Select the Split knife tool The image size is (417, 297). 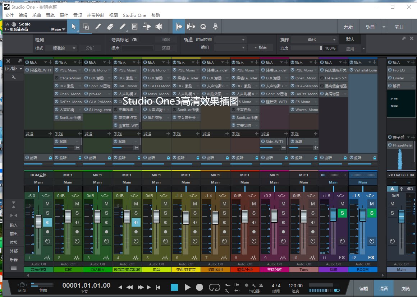click(98, 27)
